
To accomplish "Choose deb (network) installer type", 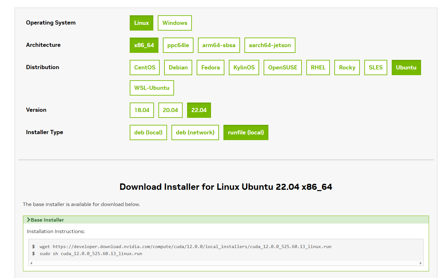I will pyautogui.click(x=195, y=132).
